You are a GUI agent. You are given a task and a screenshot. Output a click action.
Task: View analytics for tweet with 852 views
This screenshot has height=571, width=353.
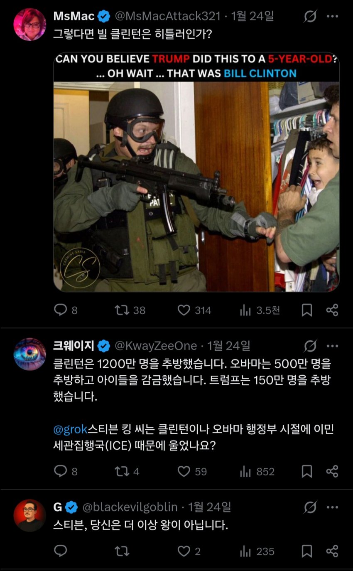257,471
